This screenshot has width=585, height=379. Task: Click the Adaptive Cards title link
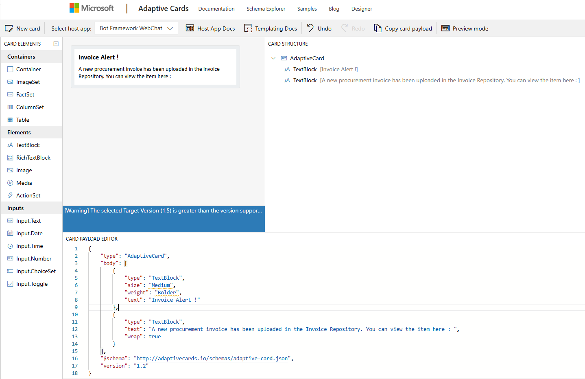pos(164,9)
